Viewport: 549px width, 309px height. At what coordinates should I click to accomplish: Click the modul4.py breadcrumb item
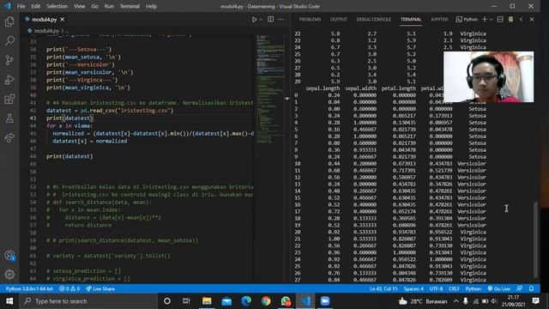click(46, 31)
